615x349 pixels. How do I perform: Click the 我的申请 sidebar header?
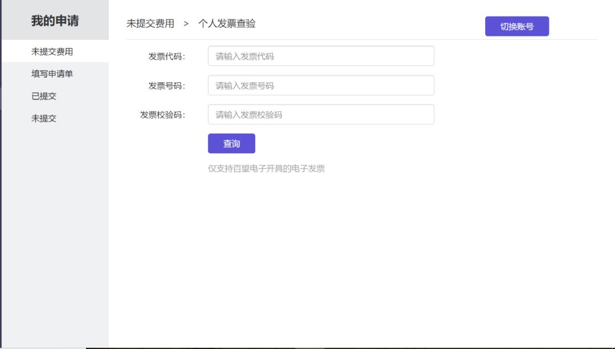(x=55, y=21)
